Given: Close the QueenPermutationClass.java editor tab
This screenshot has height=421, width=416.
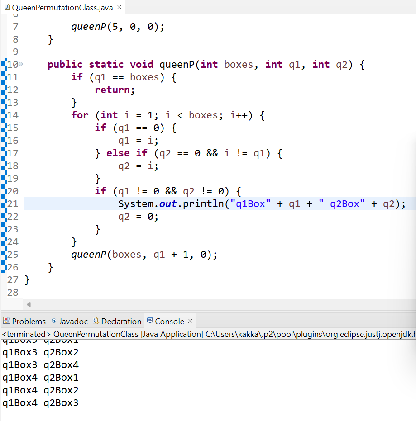Looking at the screenshot, I should click(119, 7).
